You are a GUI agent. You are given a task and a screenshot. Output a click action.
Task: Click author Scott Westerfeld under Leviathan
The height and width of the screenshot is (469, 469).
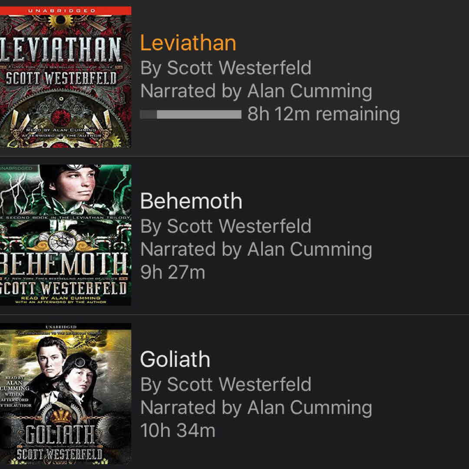226,68
